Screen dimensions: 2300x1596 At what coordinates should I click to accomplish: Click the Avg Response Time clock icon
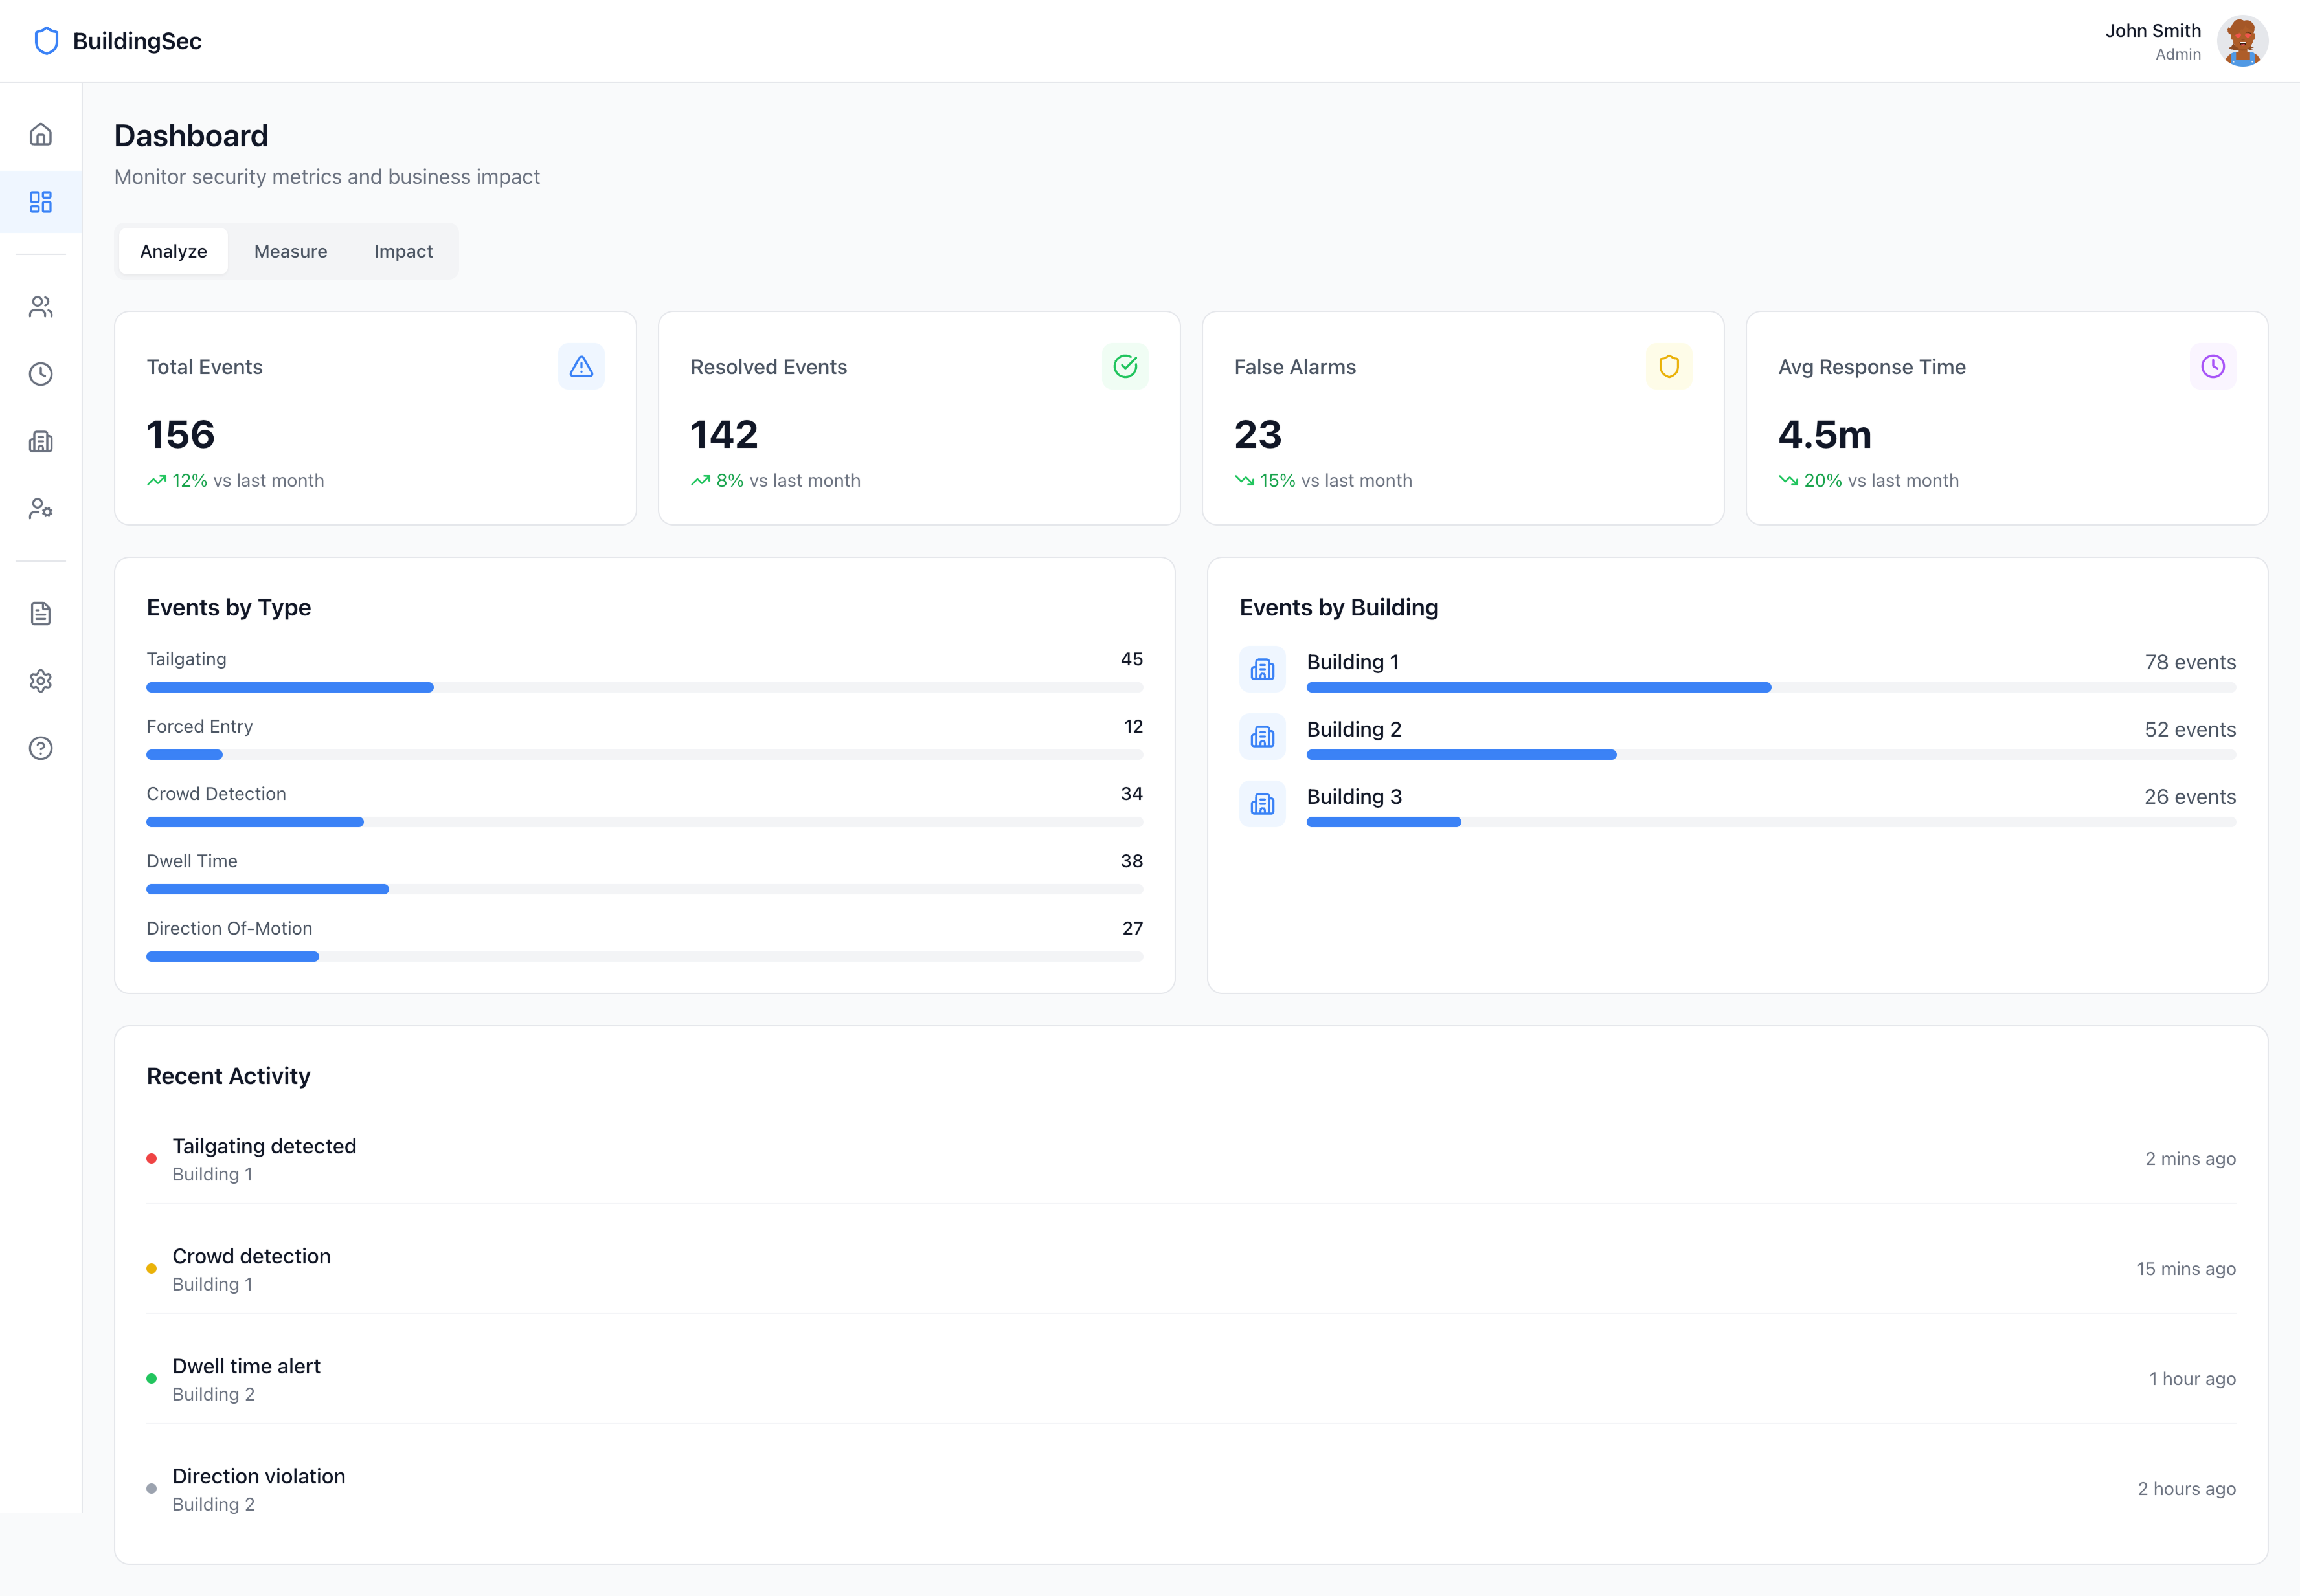[x=2213, y=366]
